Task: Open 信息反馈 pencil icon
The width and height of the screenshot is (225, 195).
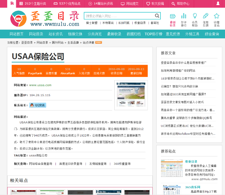Action: pos(205,20)
